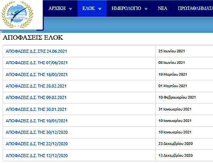Expand the ΕΛΟΚ menu chevron

pos(100,9)
